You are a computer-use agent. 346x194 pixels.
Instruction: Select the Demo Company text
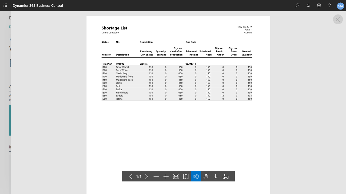pos(110,33)
